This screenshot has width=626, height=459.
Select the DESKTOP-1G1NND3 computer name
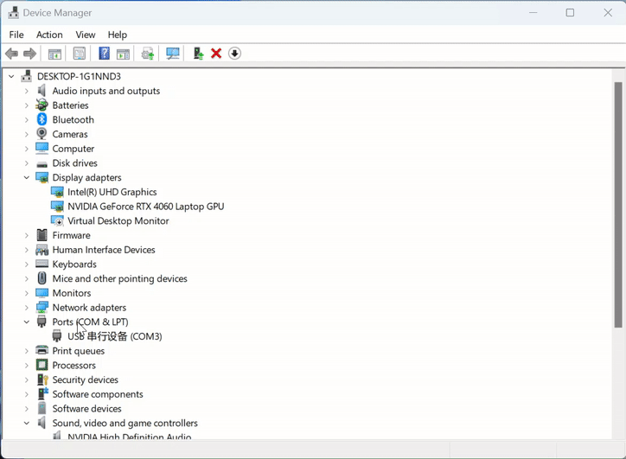[79, 76]
